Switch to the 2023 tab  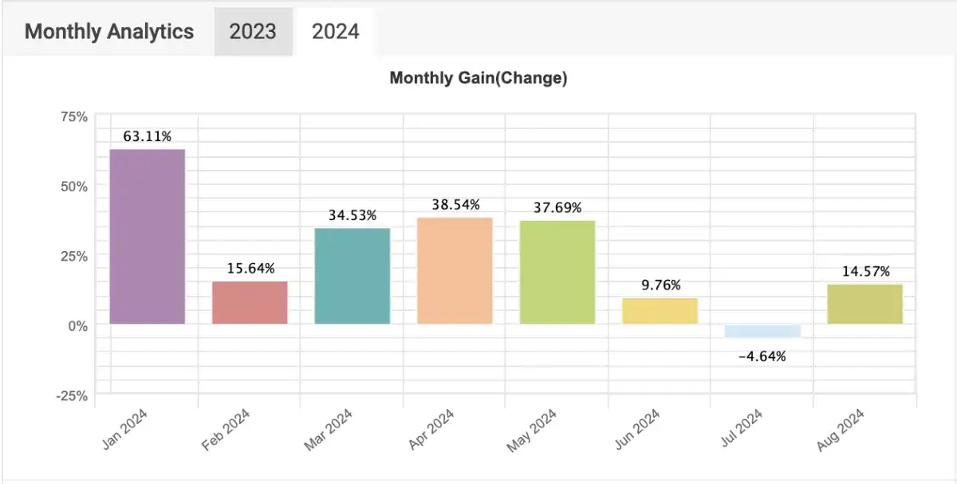[253, 32]
